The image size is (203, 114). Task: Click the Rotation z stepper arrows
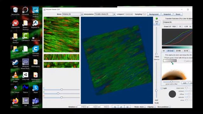108,107
